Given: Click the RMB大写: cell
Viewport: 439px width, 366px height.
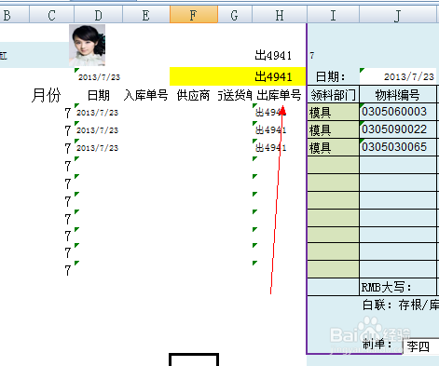Looking at the screenshot, I should click(398, 287).
